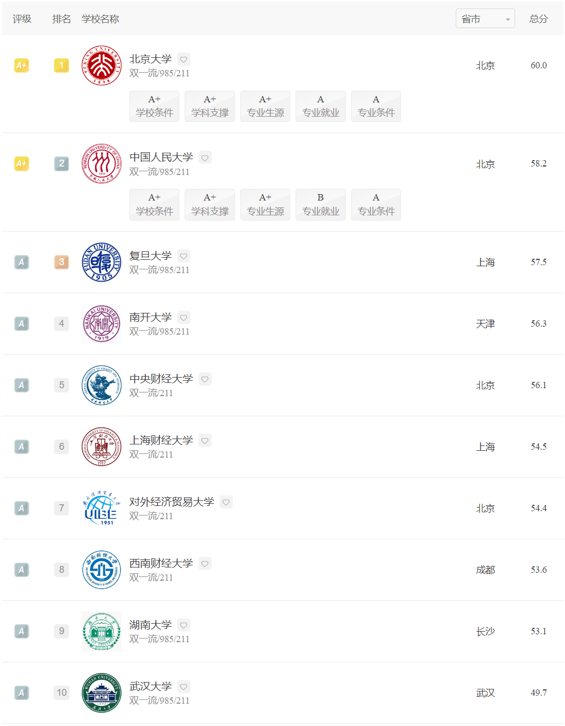Click the 湖南大学 emblem
Viewport: 565px width, 726px height.
(x=101, y=631)
